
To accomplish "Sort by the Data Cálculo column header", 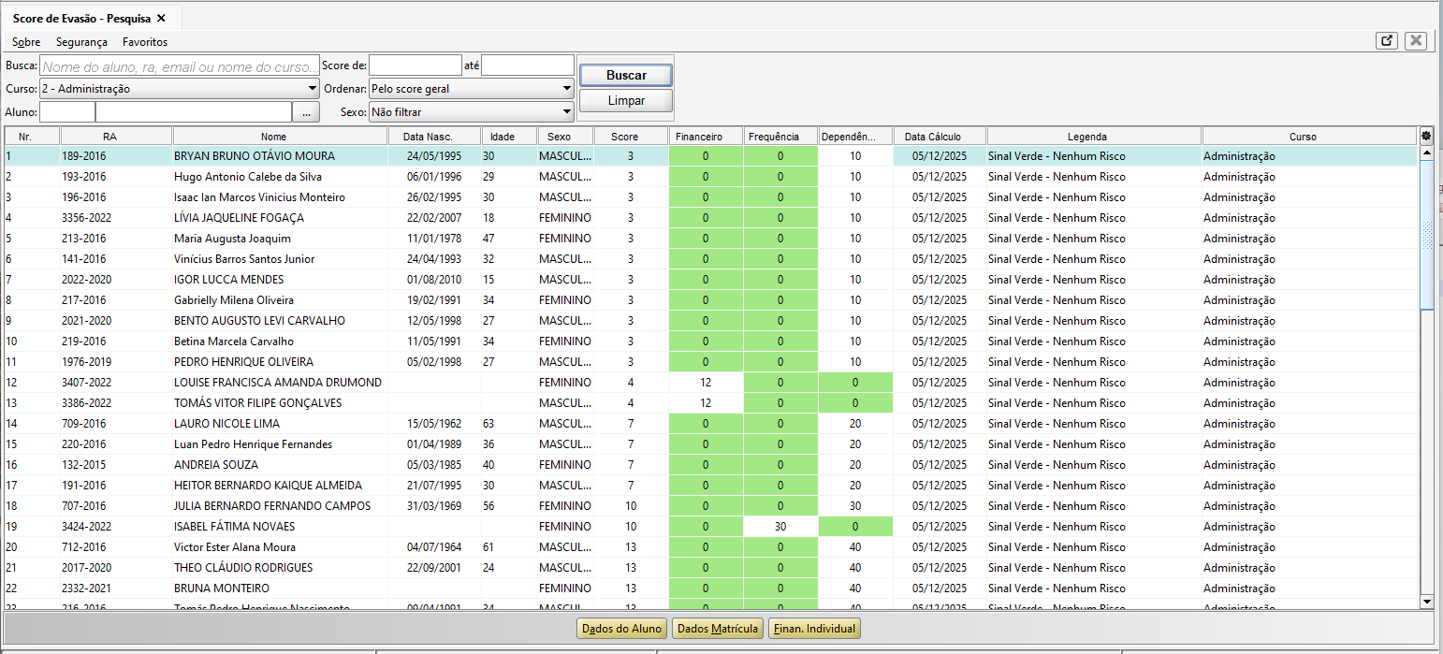I will [940, 137].
